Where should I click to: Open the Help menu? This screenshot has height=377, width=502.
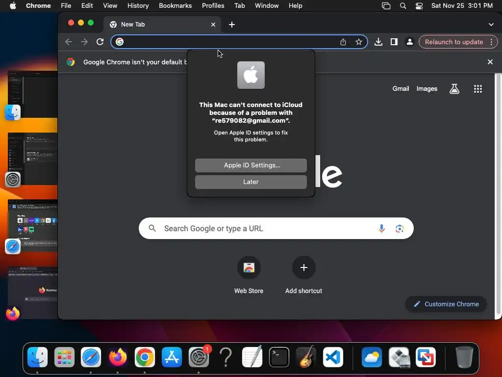[x=295, y=6]
